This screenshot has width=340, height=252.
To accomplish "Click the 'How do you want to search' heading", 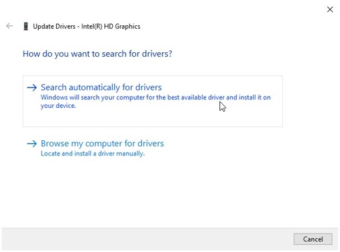I will coord(97,54).
